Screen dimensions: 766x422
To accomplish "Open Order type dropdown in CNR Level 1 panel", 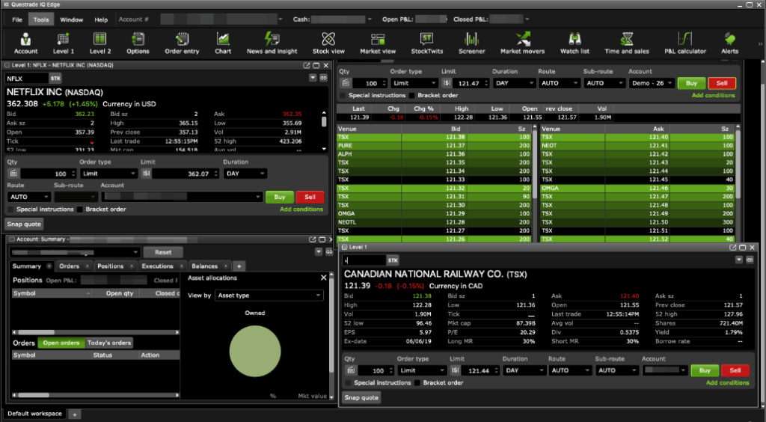I will click(x=422, y=370).
